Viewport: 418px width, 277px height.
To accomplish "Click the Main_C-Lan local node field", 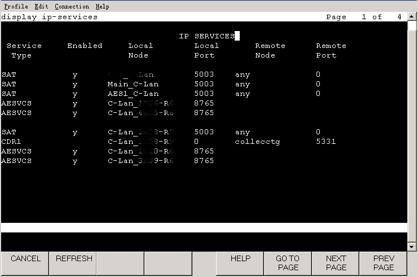I will point(133,84).
